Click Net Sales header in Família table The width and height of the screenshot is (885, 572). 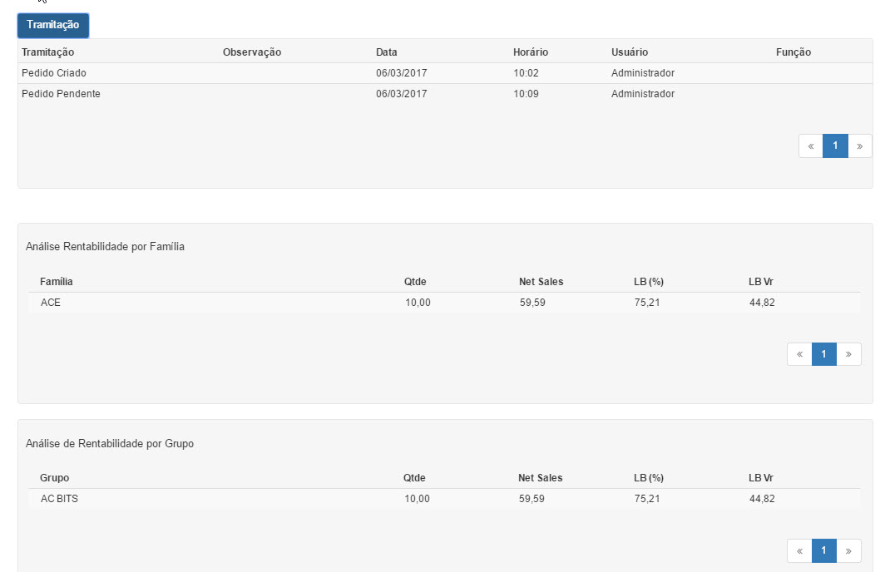point(541,282)
